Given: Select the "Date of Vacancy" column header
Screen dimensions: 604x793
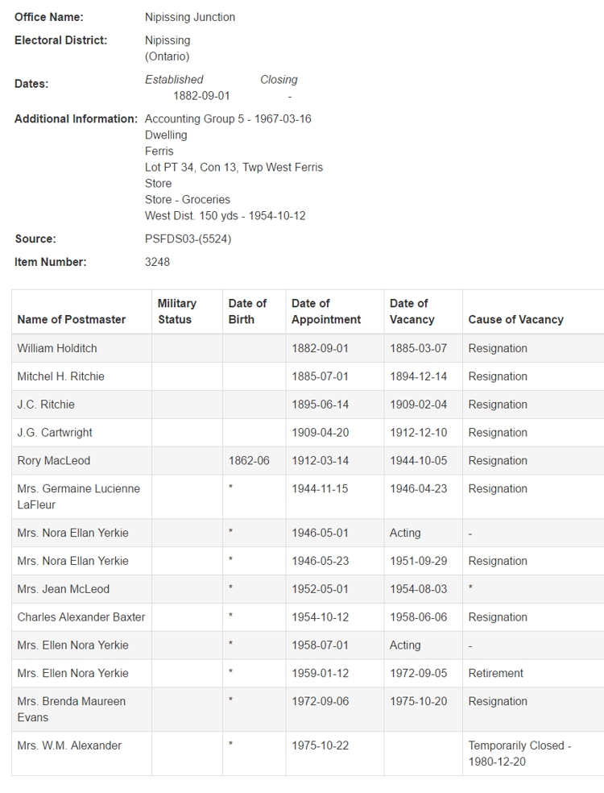Looking at the screenshot, I should pos(412,311).
